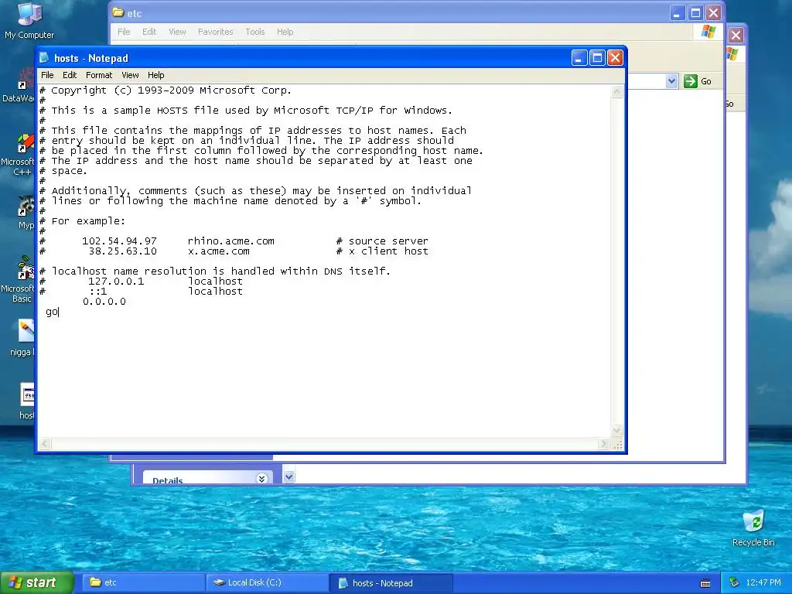Close the hosts Notepad window
This screenshot has width=792, height=594.
point(615,58)
